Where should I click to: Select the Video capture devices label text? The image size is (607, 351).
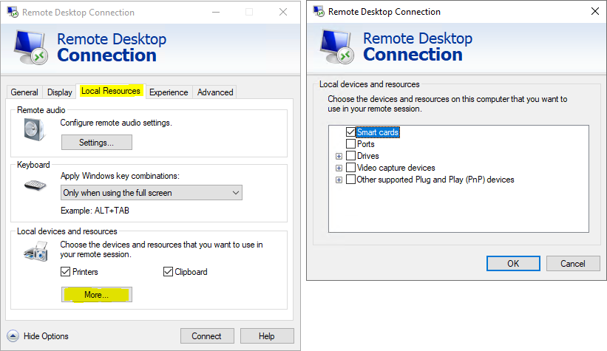(396, 168)
